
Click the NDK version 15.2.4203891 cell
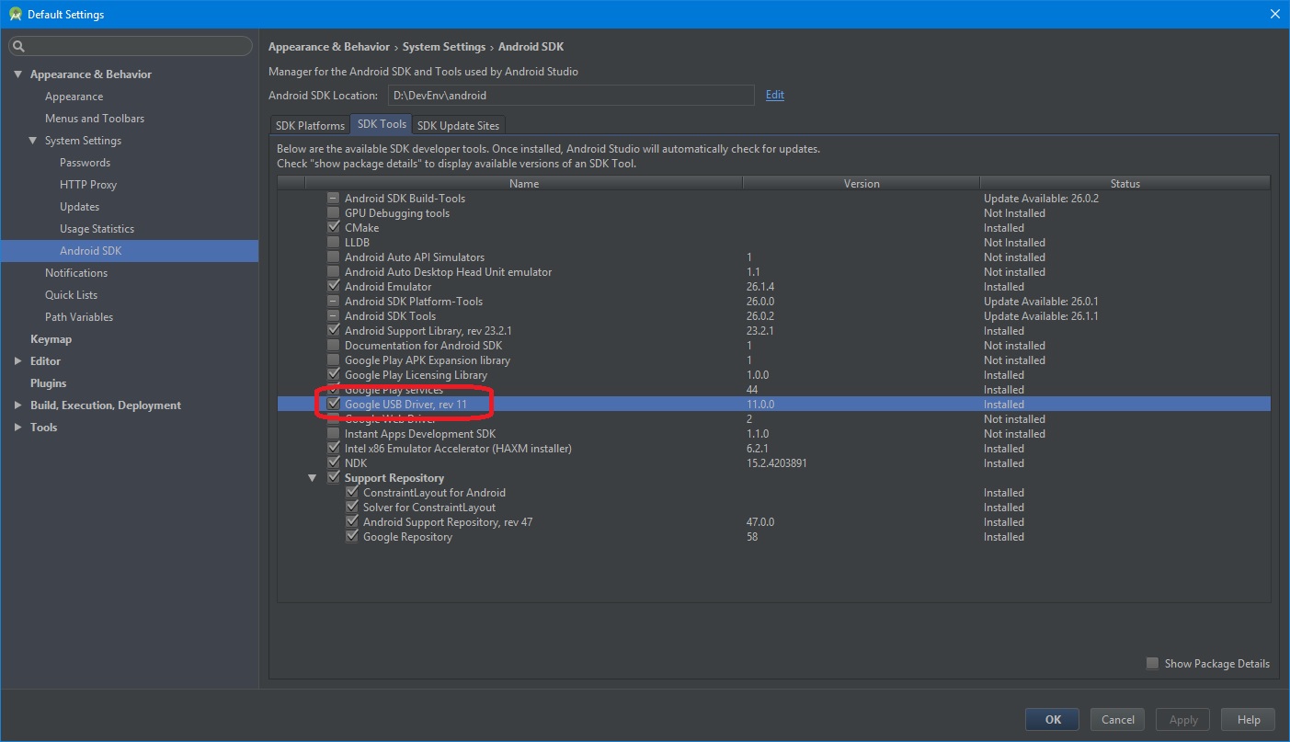click(x=777, y=463)
